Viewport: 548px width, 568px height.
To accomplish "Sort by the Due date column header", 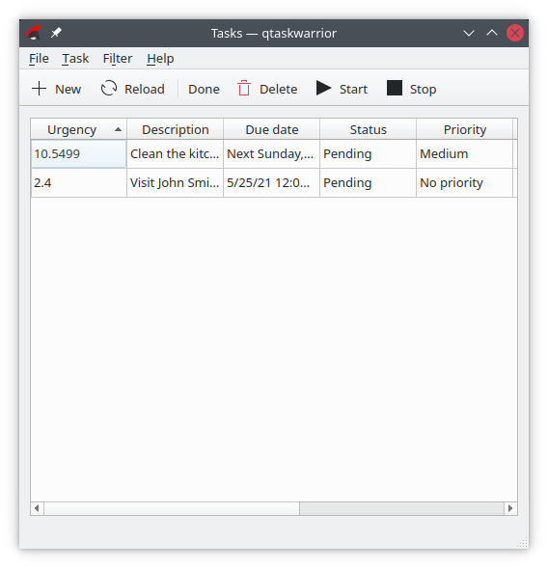I will (271, 129).
